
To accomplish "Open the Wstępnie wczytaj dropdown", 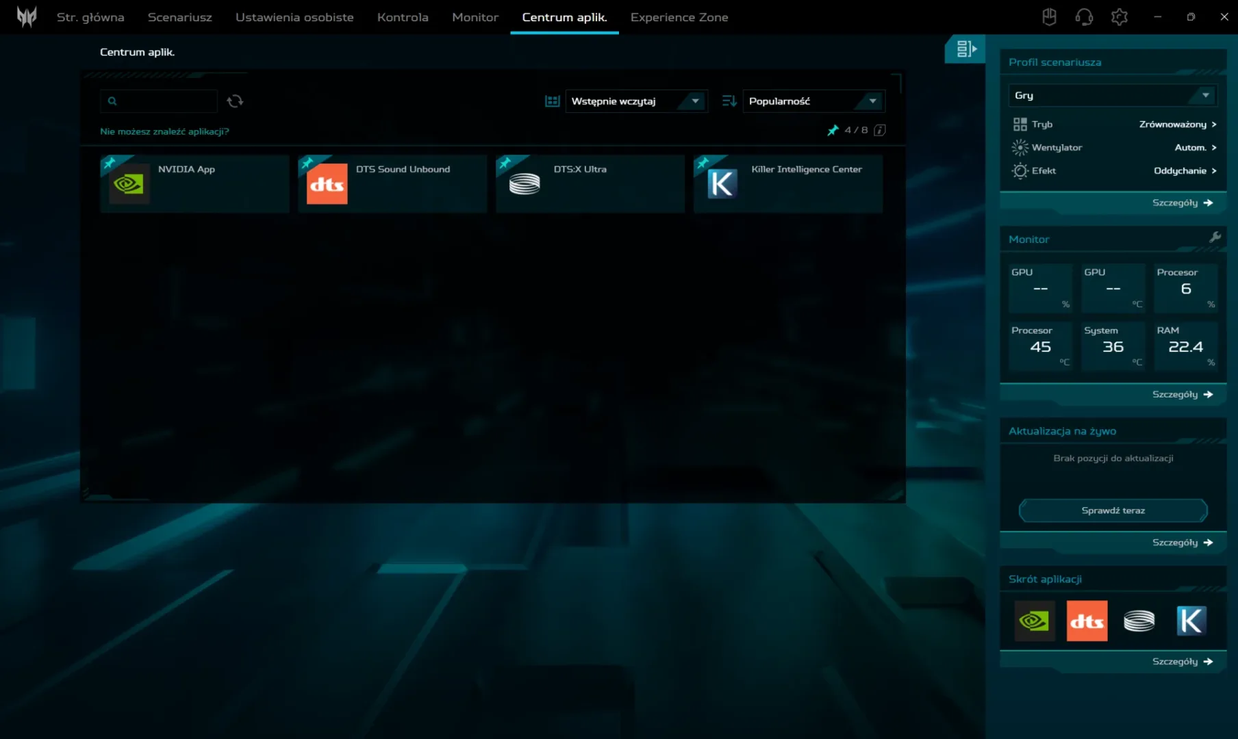I will coord(636,101).
